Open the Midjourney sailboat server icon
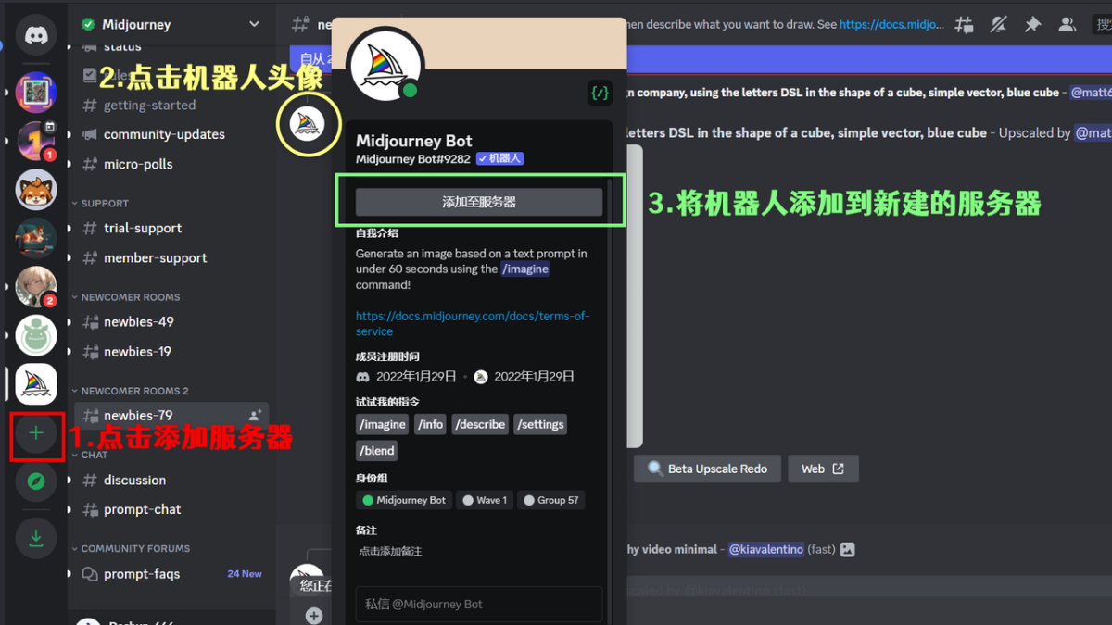 [36, 384]
